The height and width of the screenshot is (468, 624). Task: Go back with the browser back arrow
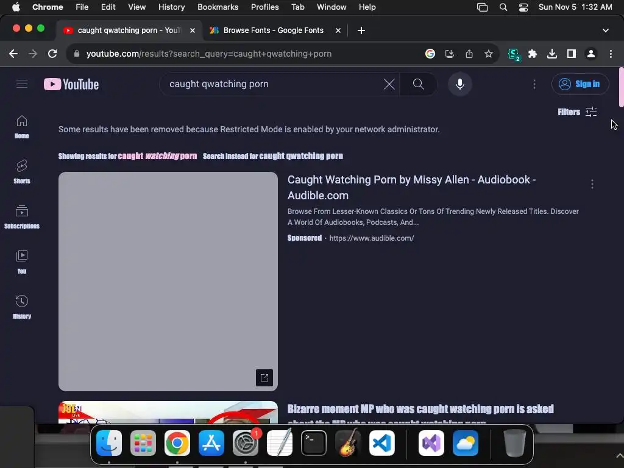click(13, 54)
